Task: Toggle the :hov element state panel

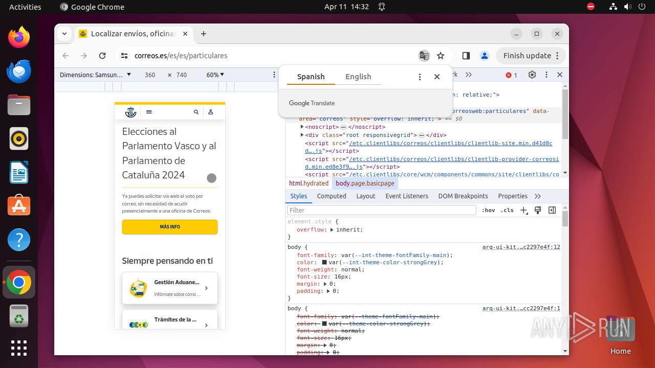Action: click(489, 210)
